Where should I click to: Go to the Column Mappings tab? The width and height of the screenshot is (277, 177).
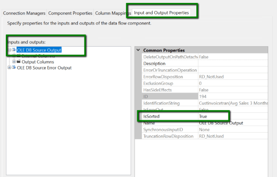(x=112, y=13)
